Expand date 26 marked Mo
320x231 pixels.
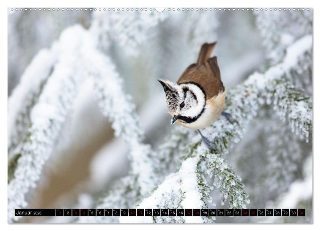point(262,214)
